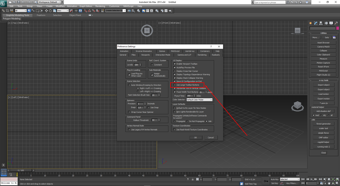Toggle Enable Viewport Tooltips checkbox
This screenshot has width=340, height=186.
[x=175, y=64]
